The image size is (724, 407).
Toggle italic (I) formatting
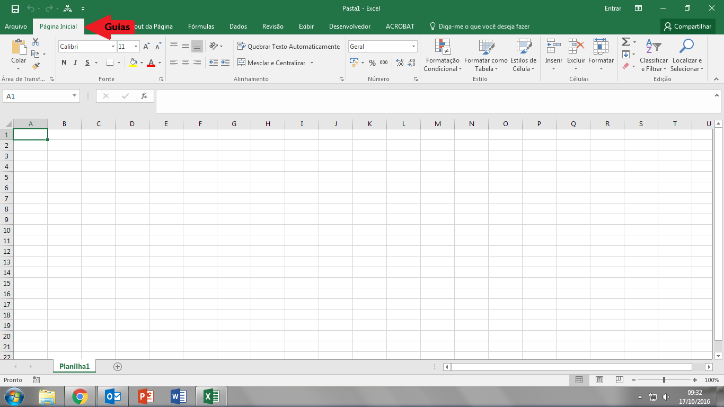(x=75, y=63)
